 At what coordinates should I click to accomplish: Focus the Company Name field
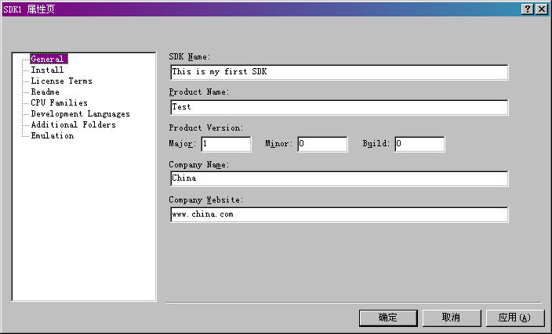(x=339, y=178)
